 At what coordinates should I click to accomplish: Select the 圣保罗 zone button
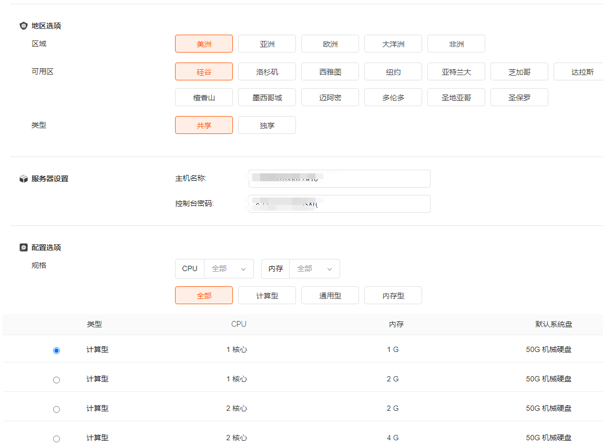pyautogui.click(x=519, y=98)
